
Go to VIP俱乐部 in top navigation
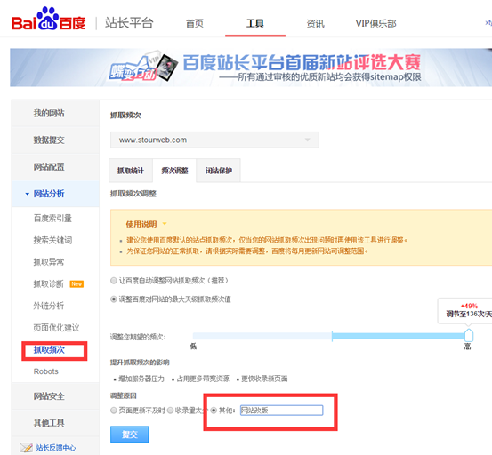pos(375,23)
